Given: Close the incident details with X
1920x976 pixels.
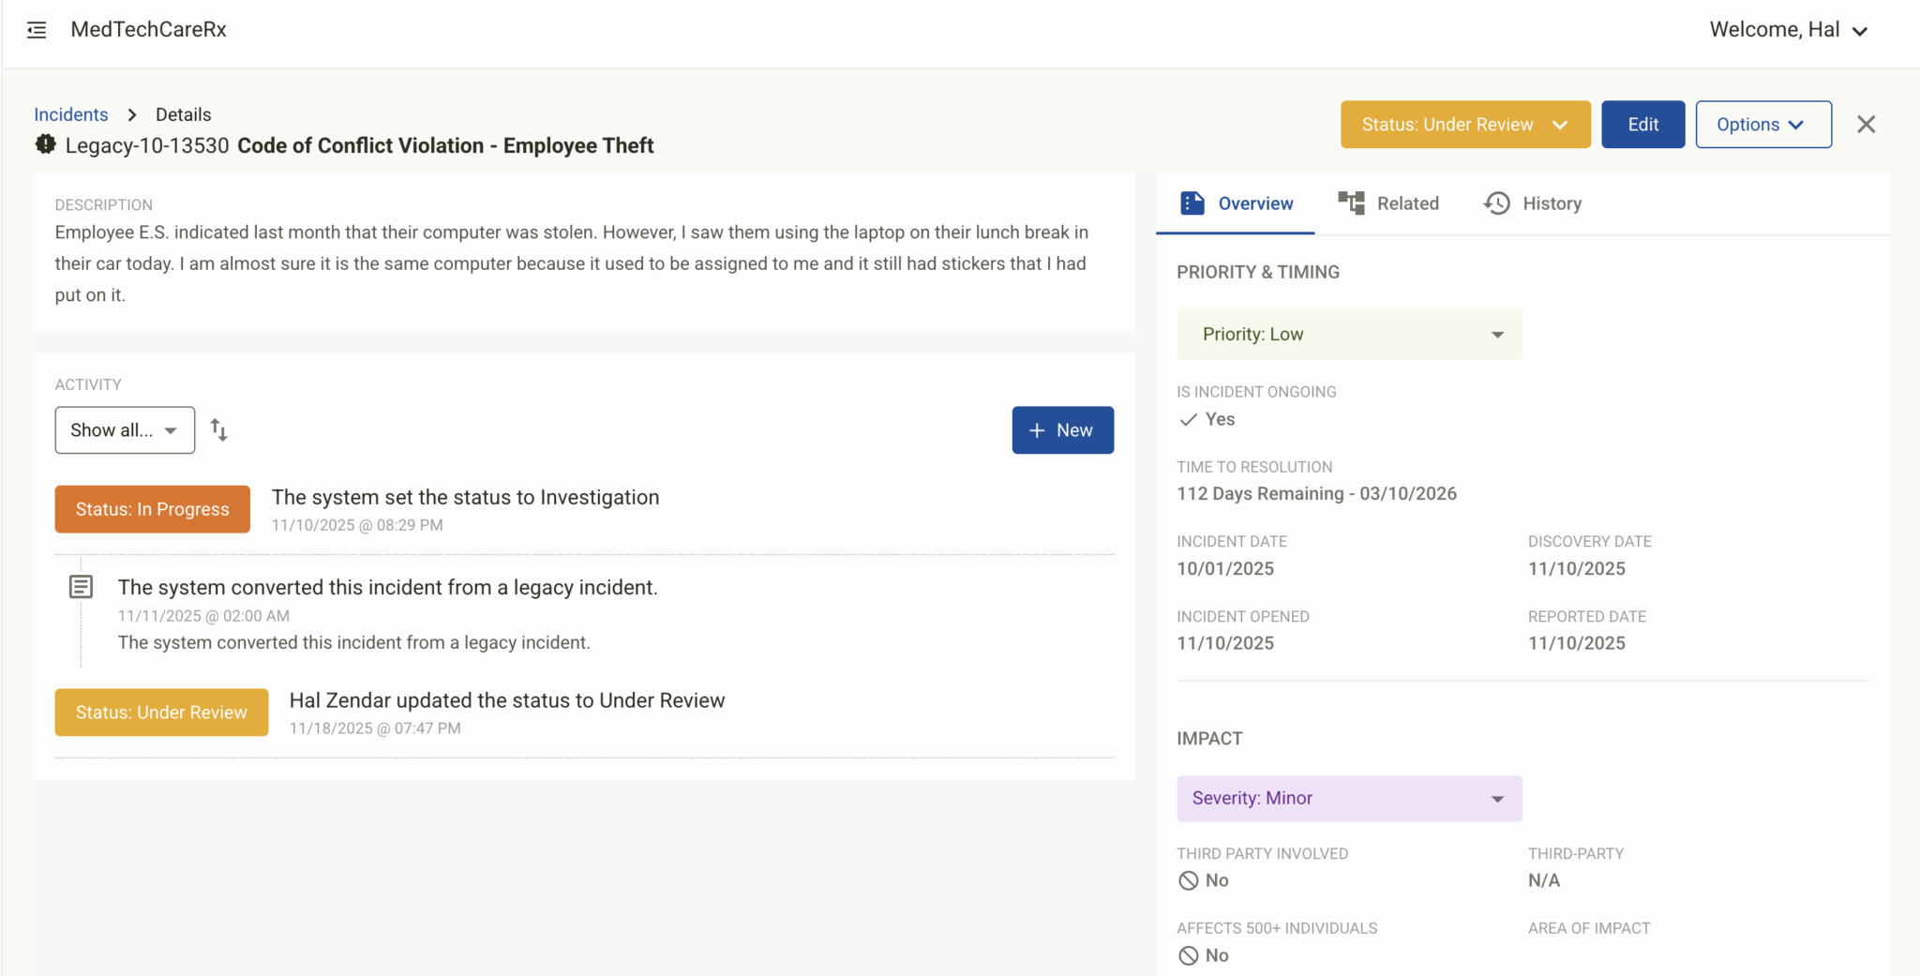Looking at the screenshot, I should click(1866, 125).
